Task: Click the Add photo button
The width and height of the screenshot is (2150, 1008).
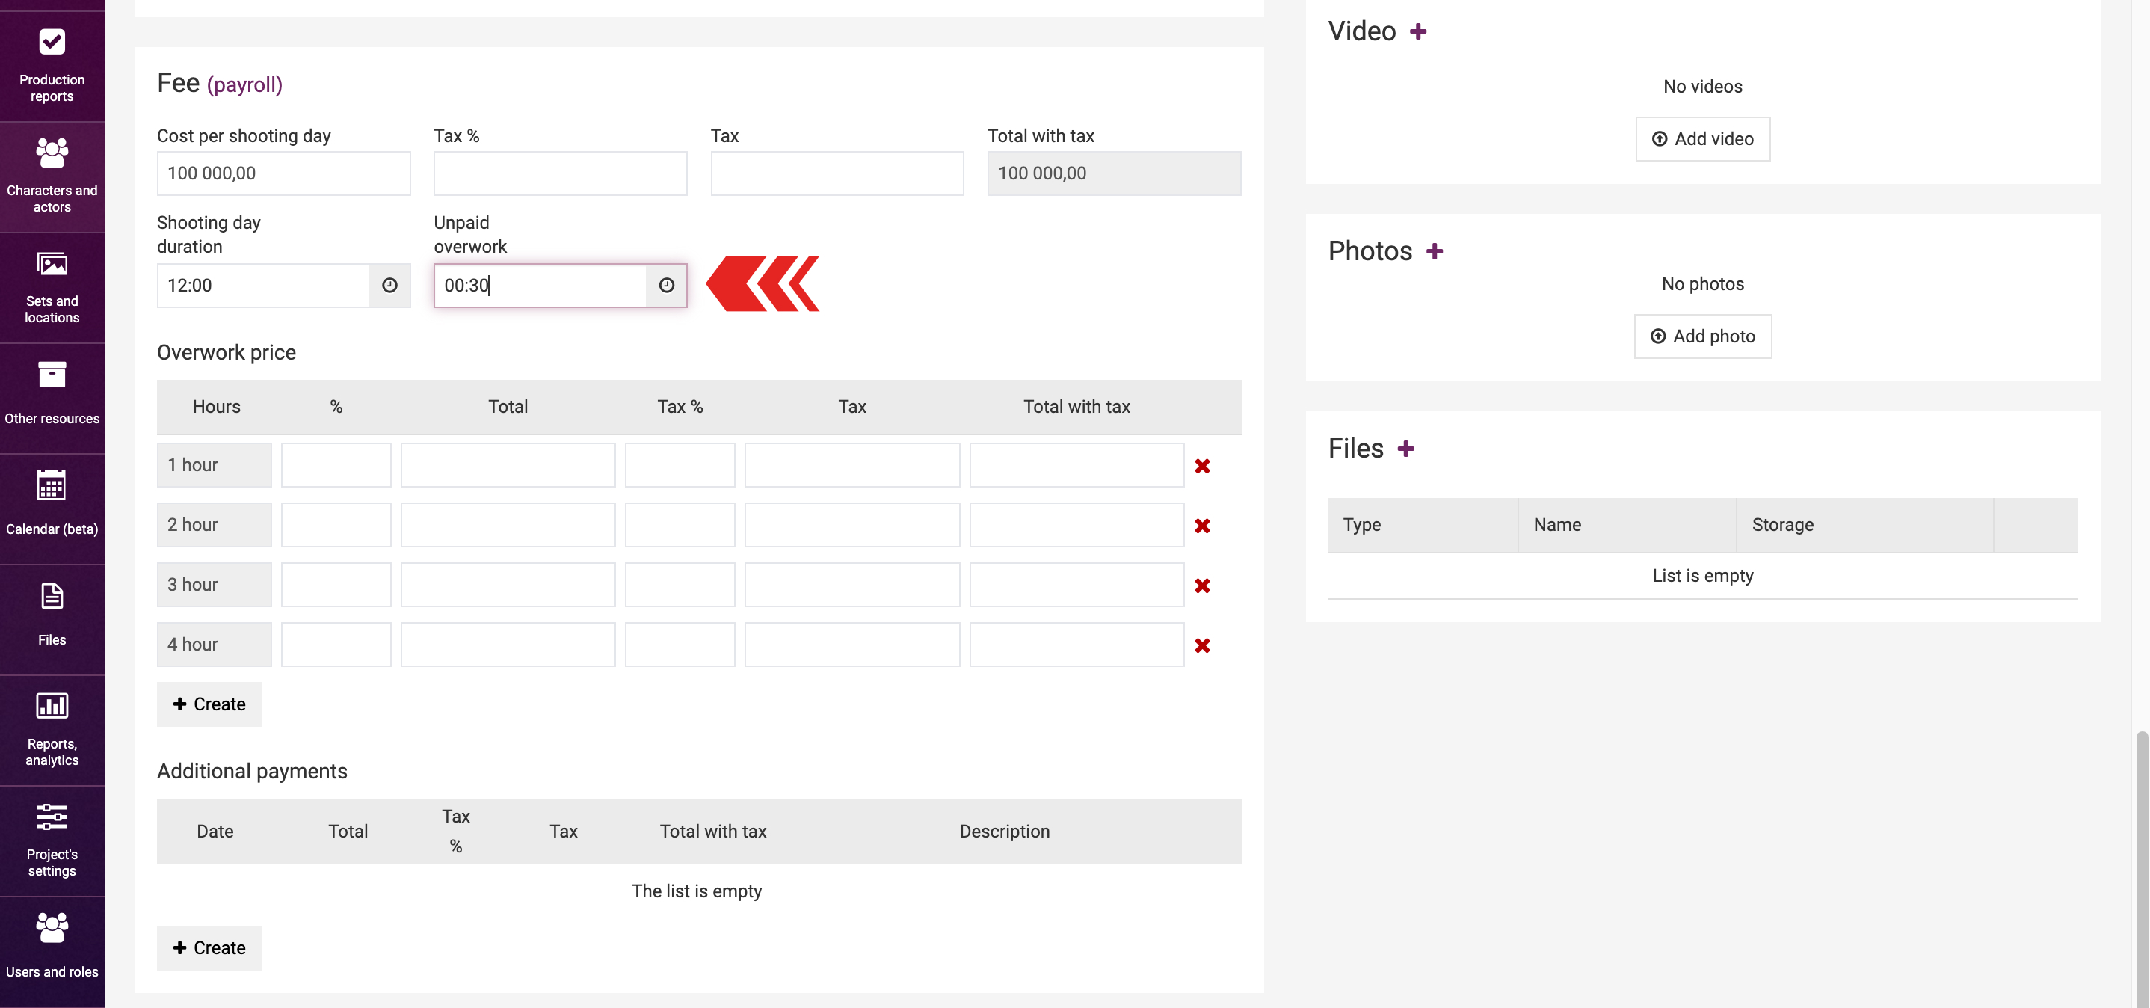Action: 1701,336
